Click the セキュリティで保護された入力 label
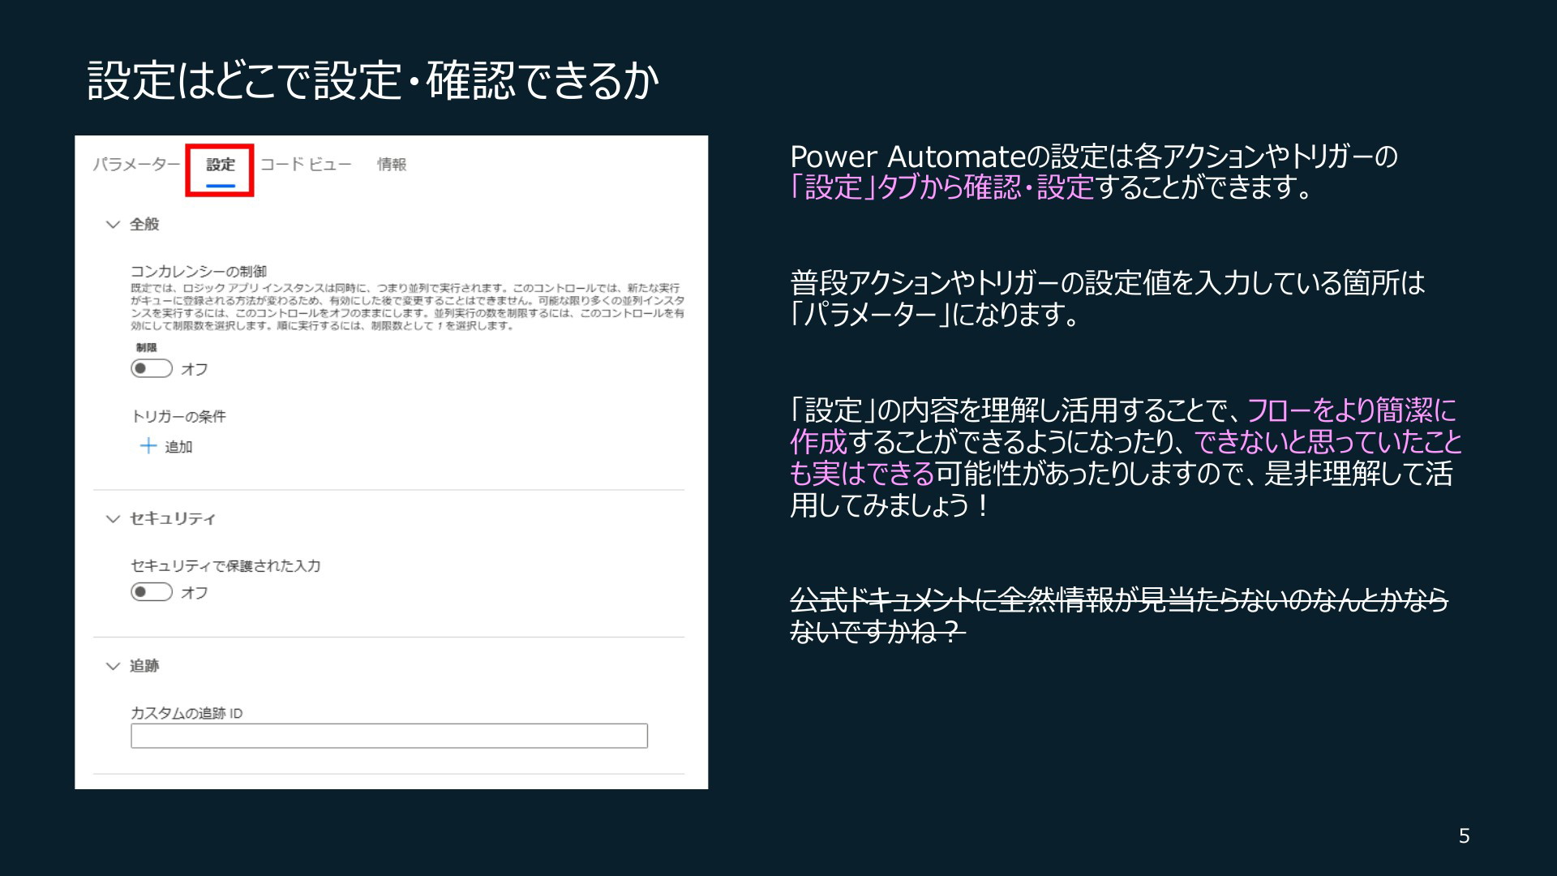 (x=225, y=566)
